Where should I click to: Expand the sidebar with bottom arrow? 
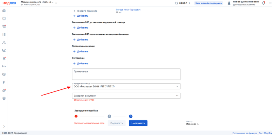(x=4, y=126)
